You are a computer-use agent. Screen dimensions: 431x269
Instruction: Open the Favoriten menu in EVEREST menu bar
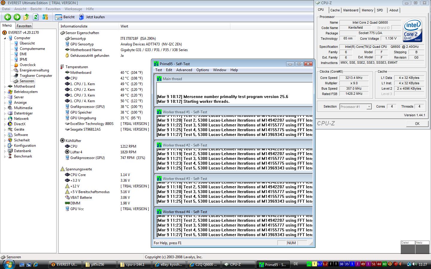pos(53,9)
